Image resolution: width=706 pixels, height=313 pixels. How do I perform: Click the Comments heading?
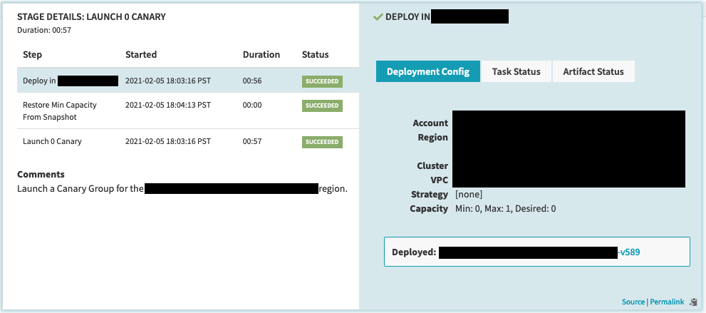[x=41, y=174]
